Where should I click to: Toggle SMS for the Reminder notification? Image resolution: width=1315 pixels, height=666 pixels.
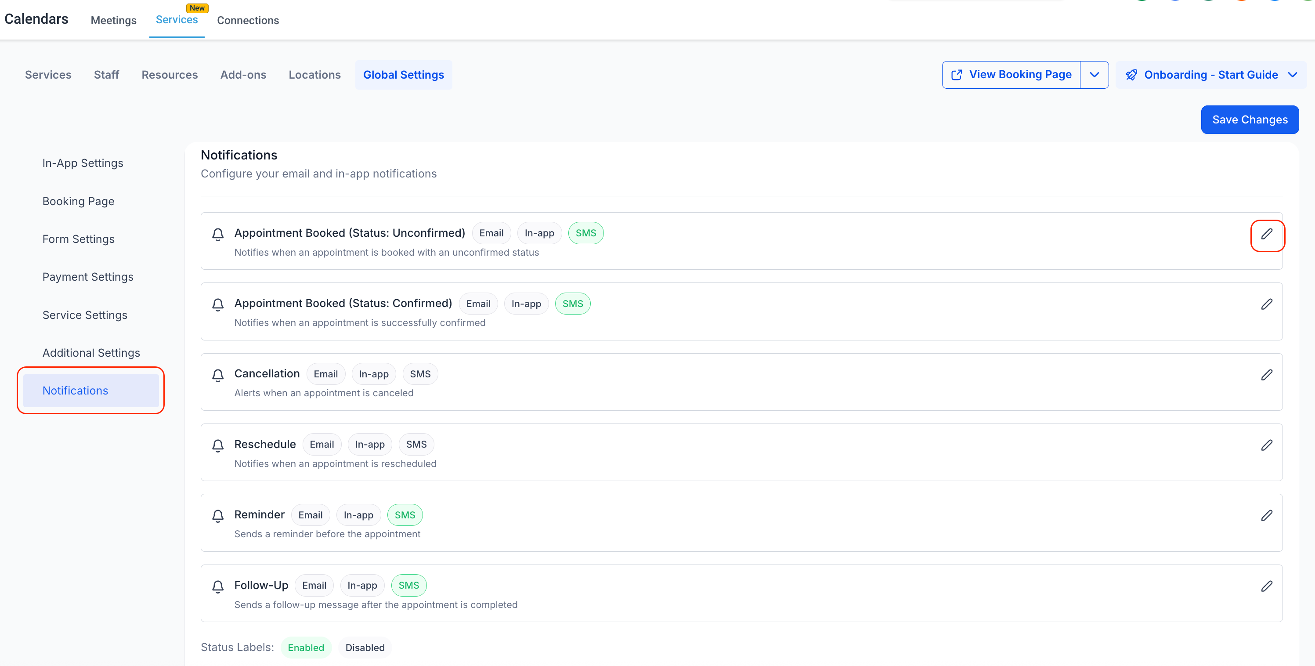click(405, 514)
